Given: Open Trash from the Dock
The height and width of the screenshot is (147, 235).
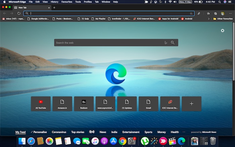Looking at the screenshot, I should point(213,141).
